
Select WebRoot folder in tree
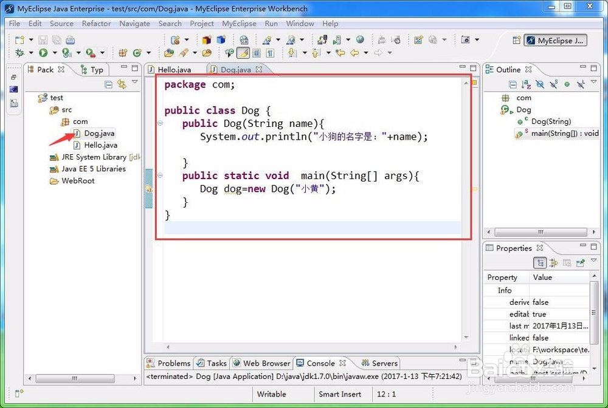tap(72, 181)
